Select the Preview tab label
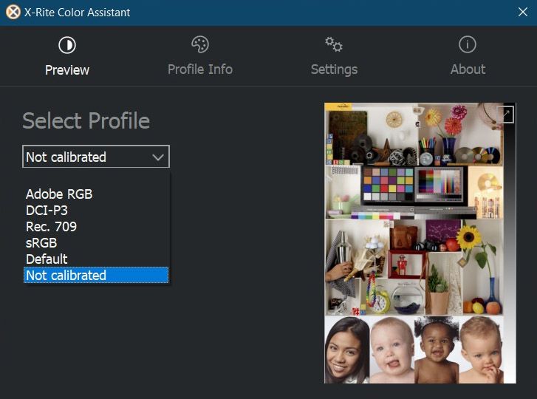Image resolution: width=537 pixels, height=399 pixels. pos(67,70)
